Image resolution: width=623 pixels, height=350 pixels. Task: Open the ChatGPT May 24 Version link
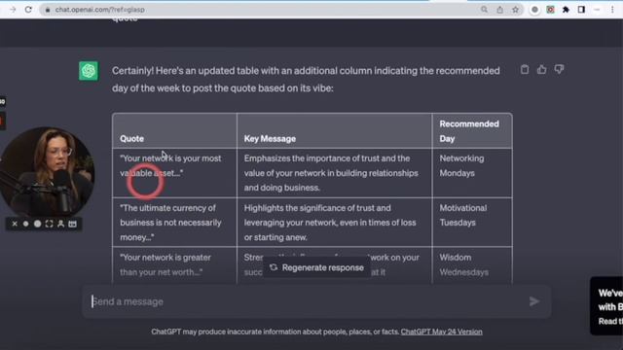(441, 332)
